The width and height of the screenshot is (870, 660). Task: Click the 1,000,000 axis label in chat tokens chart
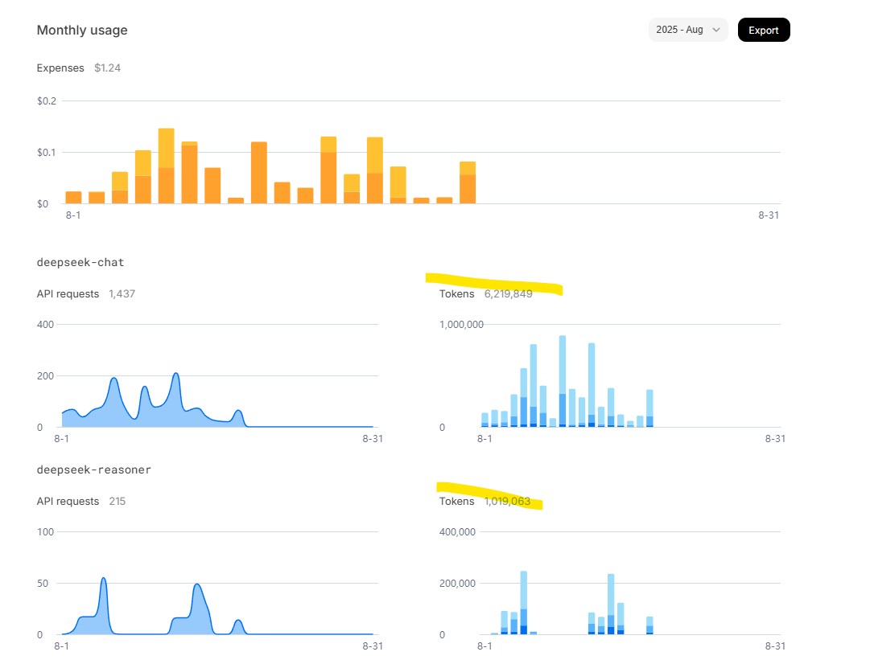coord(462,324)
